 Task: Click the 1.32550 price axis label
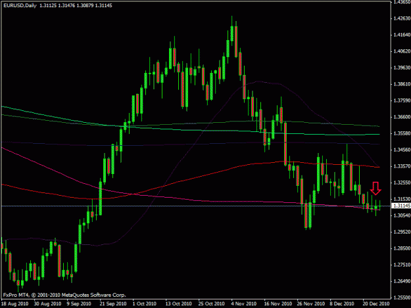point(402,183)
